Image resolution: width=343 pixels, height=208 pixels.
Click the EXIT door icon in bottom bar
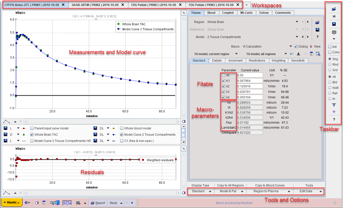tap(54, 203)
